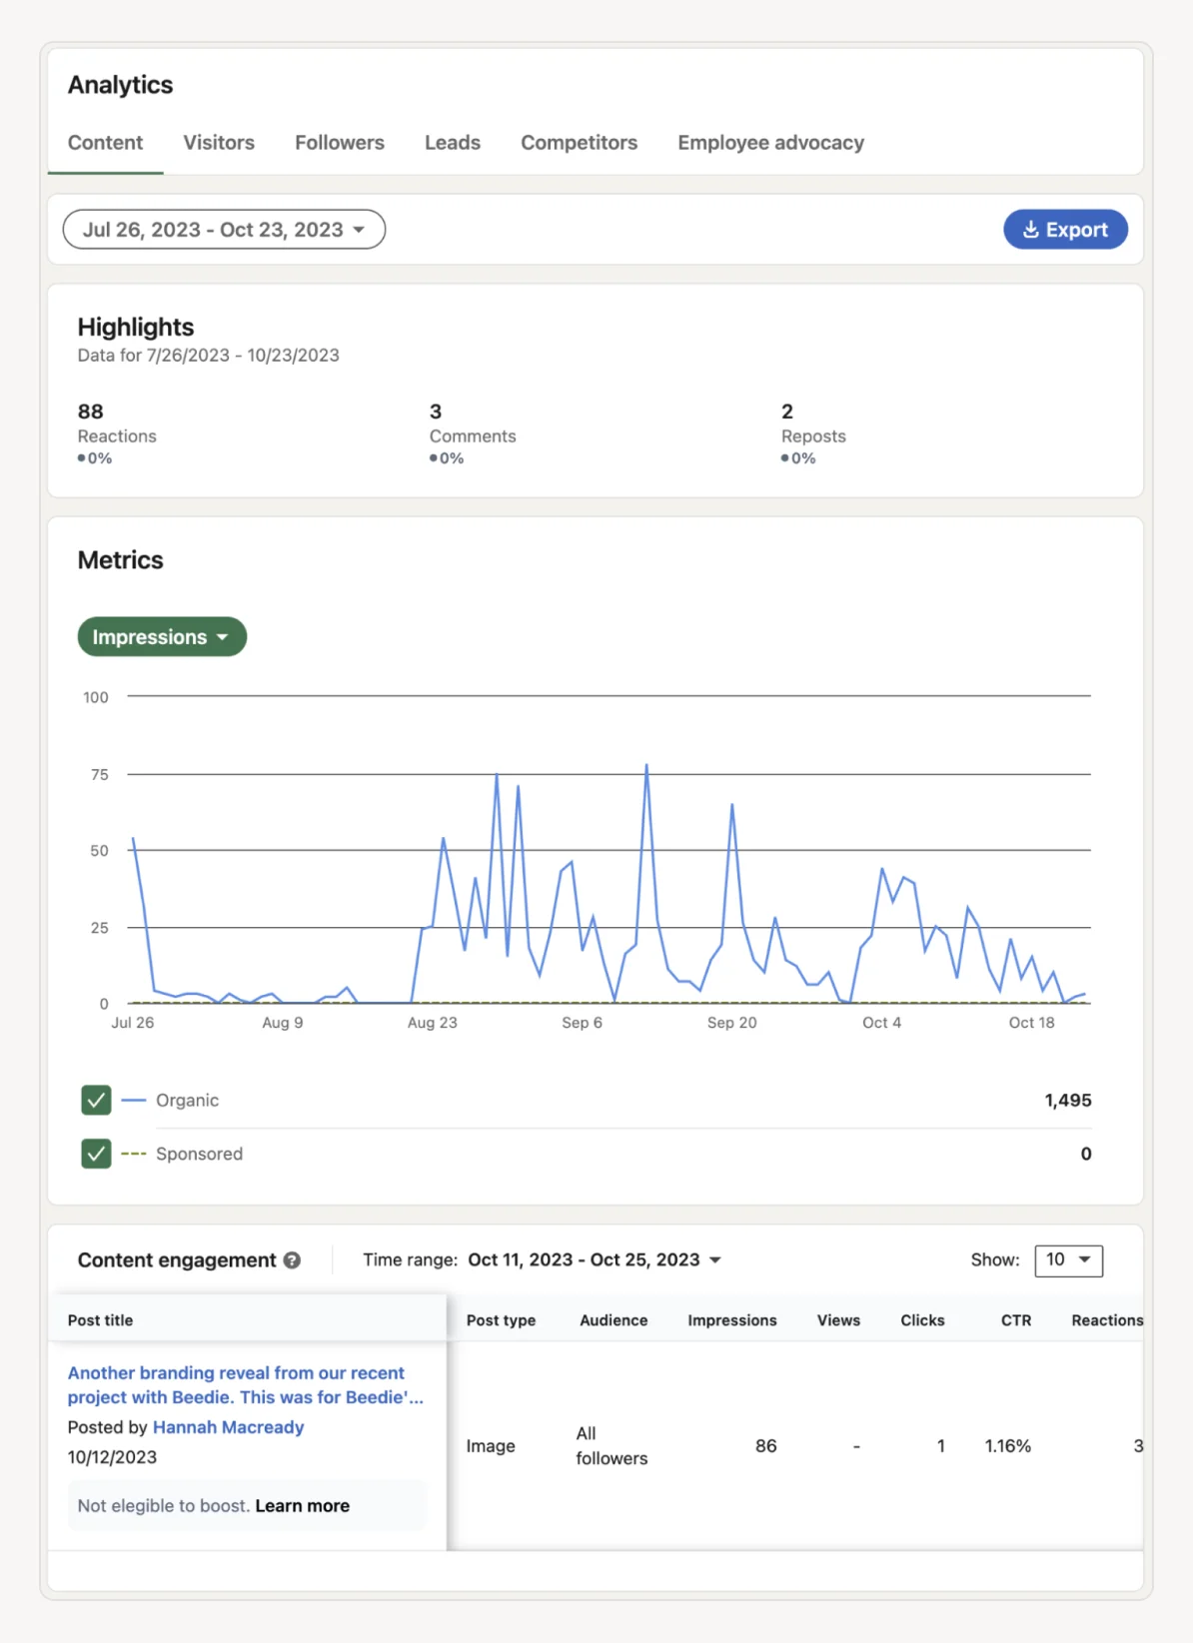
Task: Click the Post type column header
Action: [x=501, y=1320]
